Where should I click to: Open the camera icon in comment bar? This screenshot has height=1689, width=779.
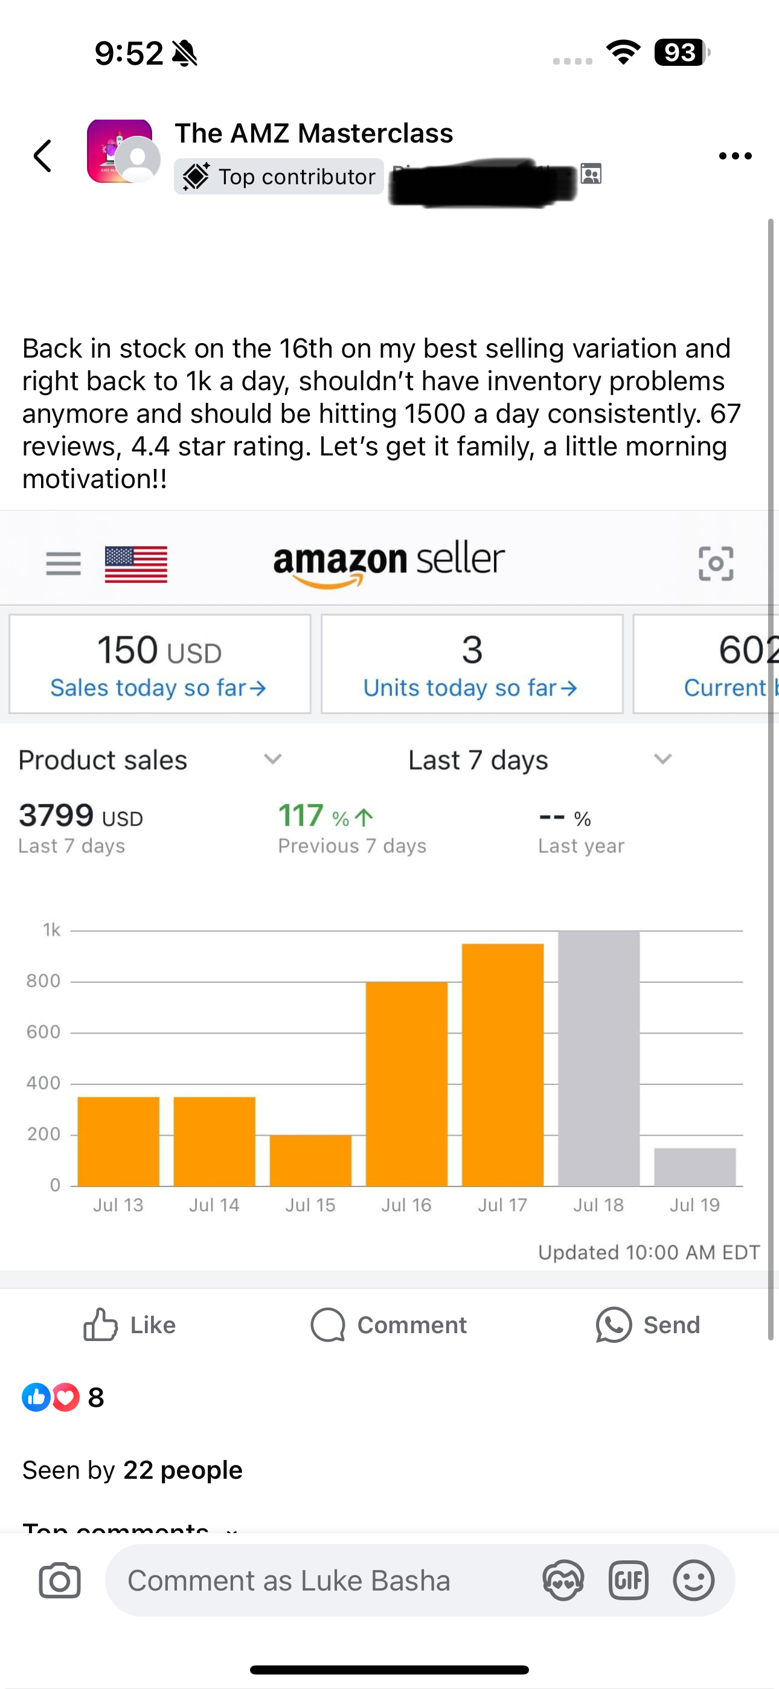pos(60,1580)
